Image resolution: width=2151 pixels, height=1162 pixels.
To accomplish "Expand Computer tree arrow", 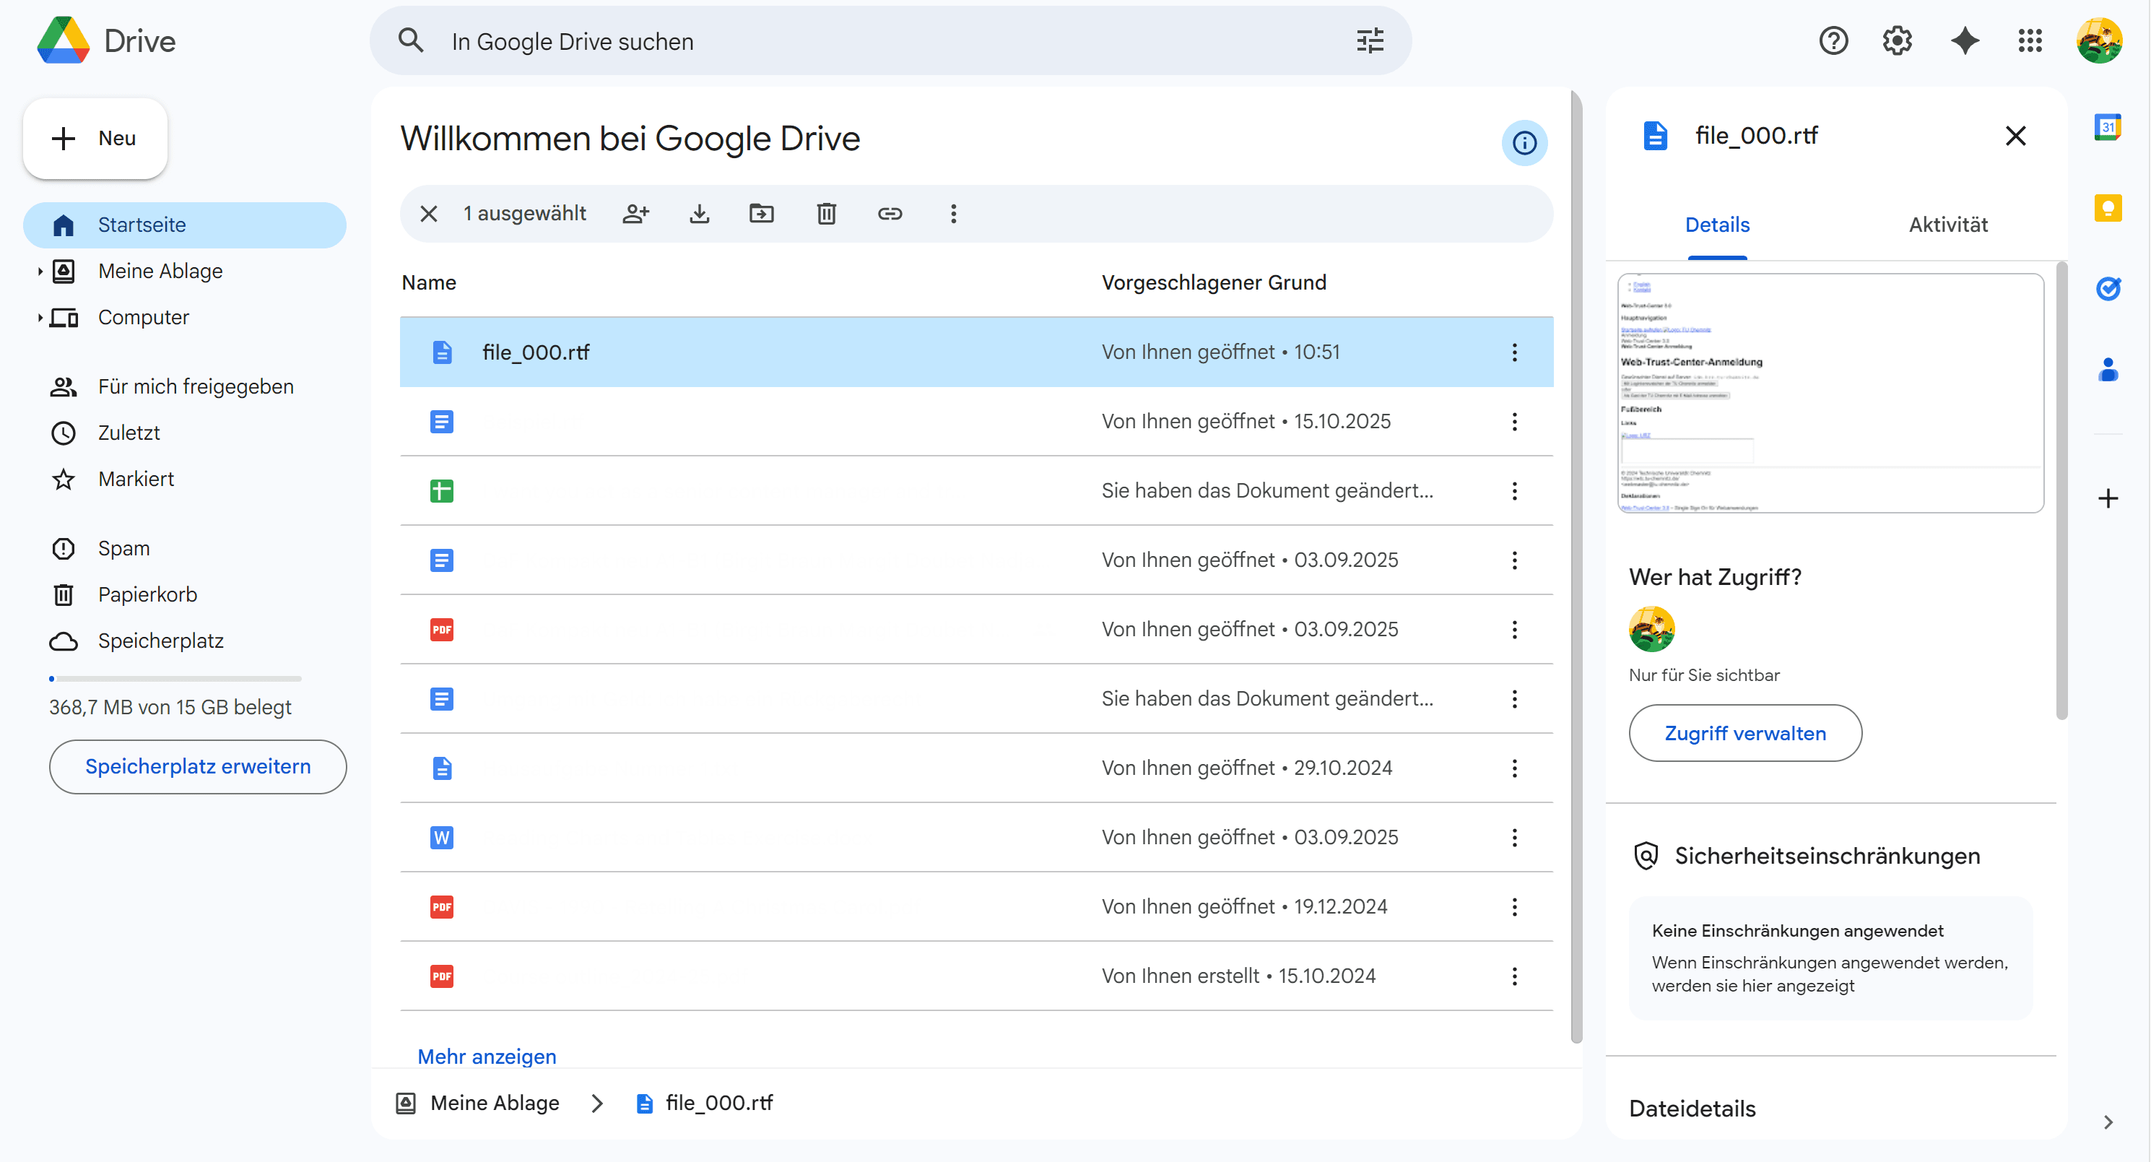I will 39,318.
